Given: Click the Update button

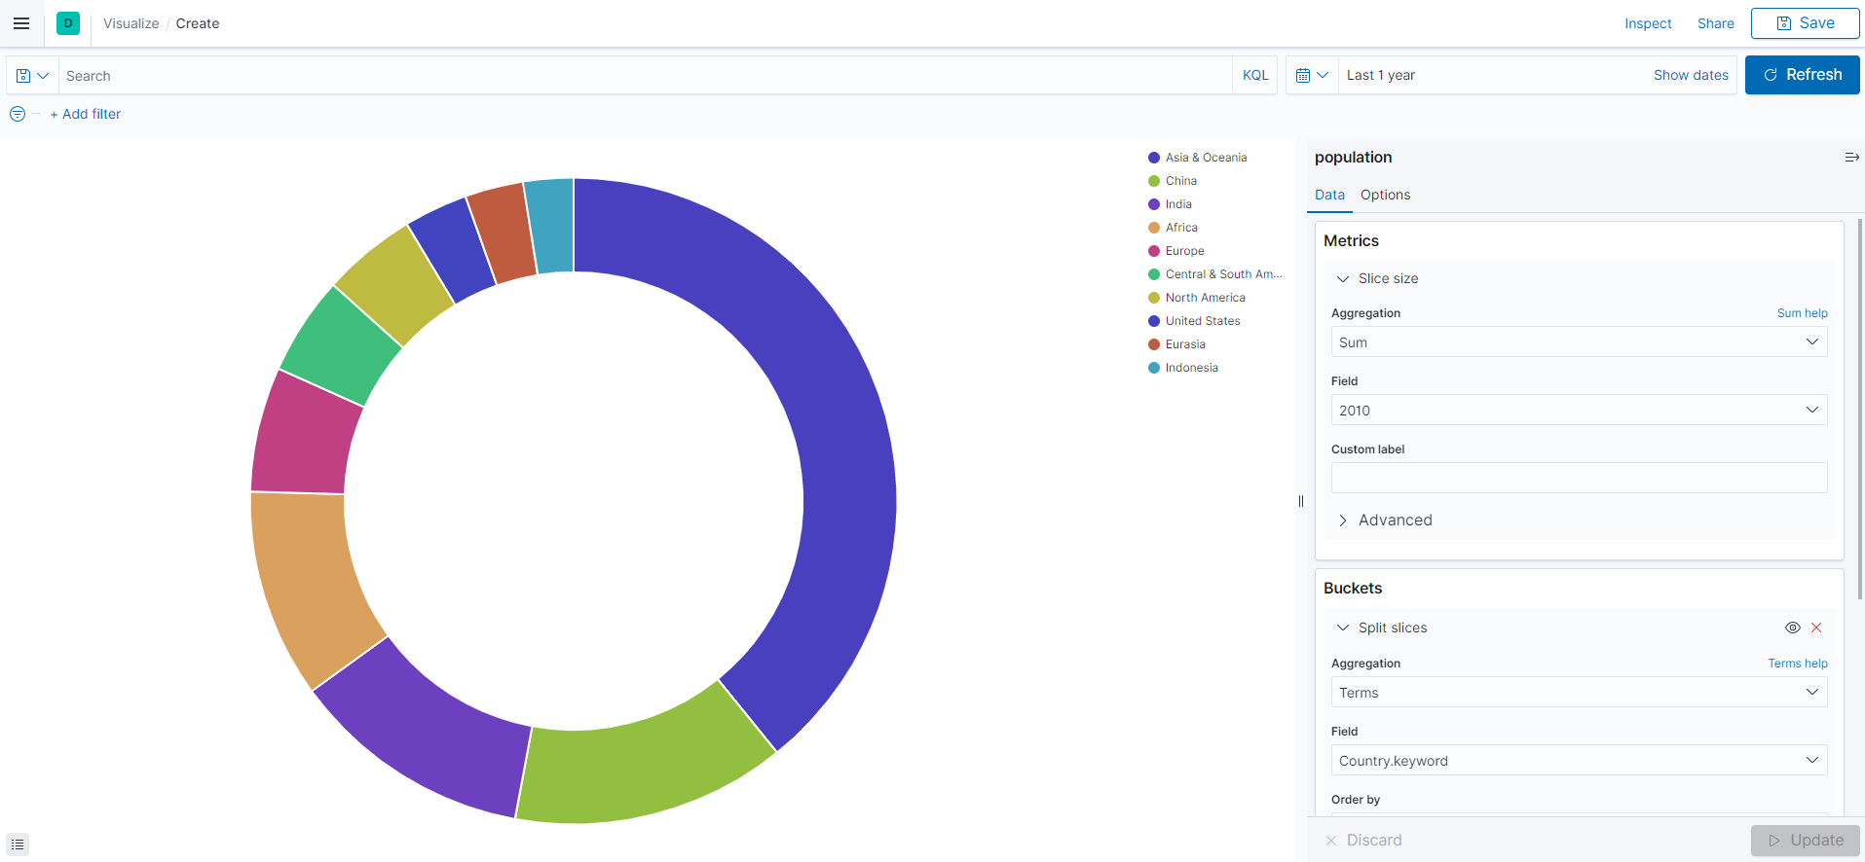Looking at the screenshot, I should point(1805,841).
